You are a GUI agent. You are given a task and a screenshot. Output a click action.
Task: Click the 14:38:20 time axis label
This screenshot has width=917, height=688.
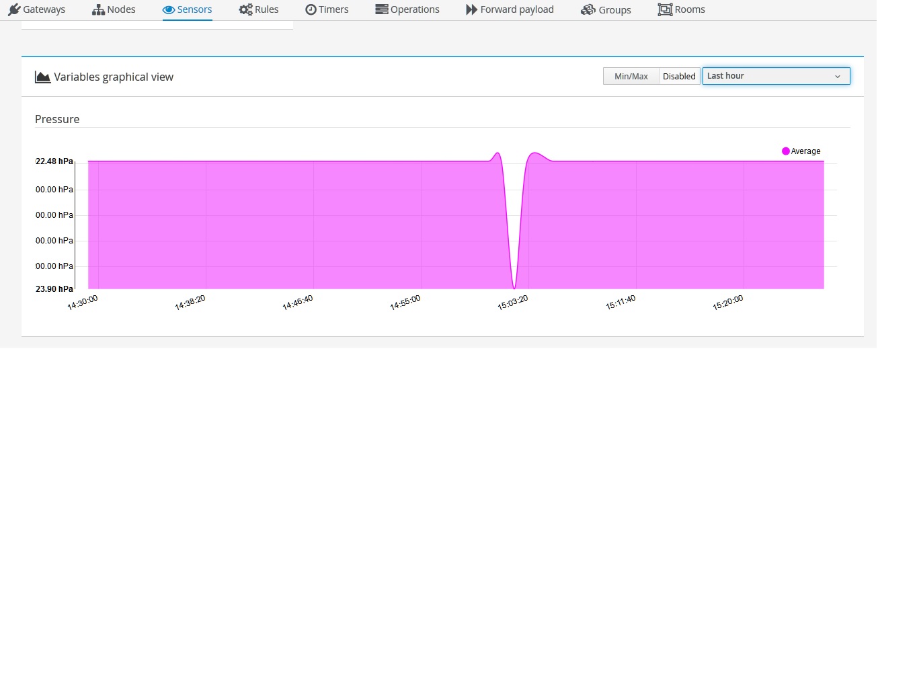coord(190,303)
